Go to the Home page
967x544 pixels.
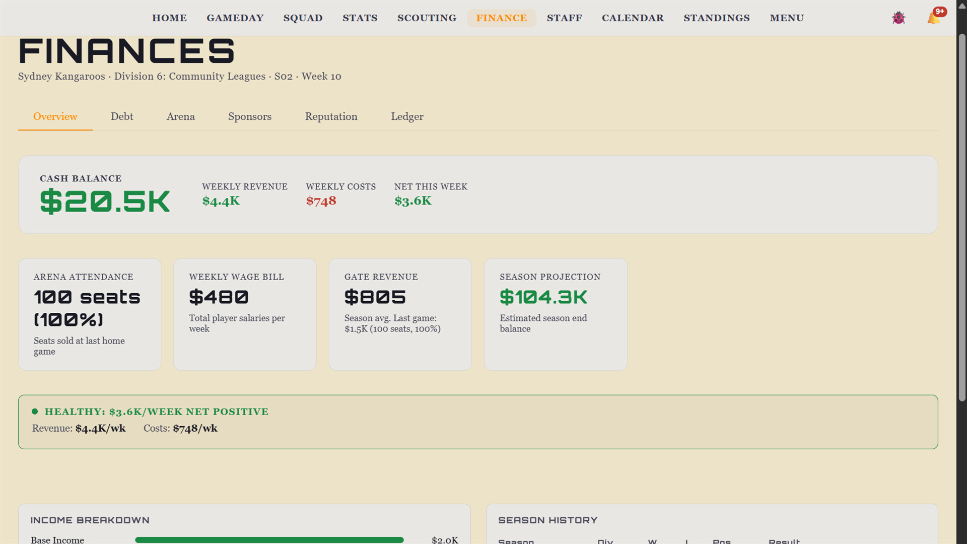coord(169,18)
